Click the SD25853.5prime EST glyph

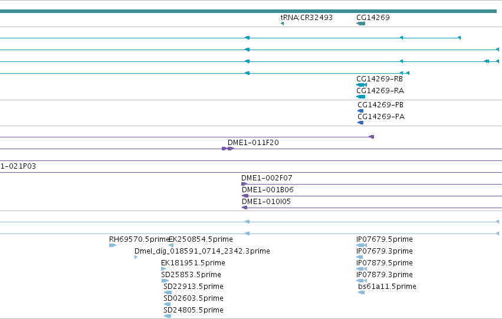[x=165, y=281]
